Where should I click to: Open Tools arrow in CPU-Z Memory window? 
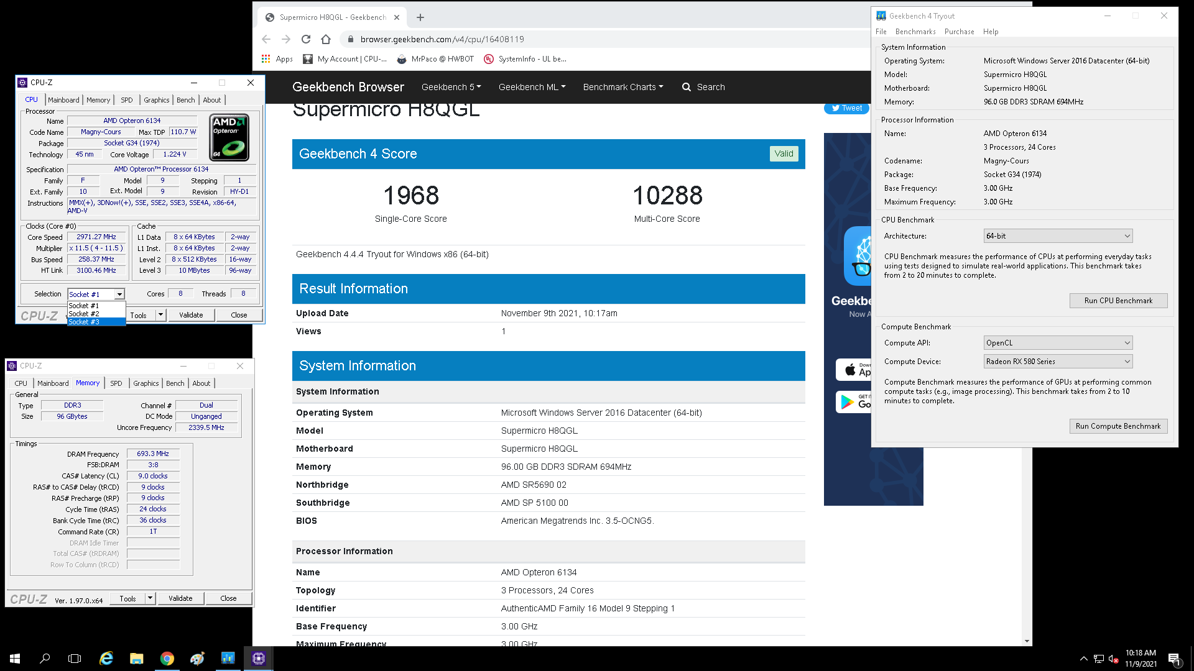click(x=150, y=598)
